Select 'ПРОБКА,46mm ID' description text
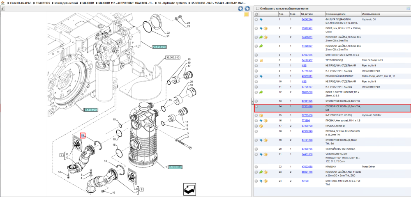The height and width of the screenshot is (197, 411). pos(335,126)
